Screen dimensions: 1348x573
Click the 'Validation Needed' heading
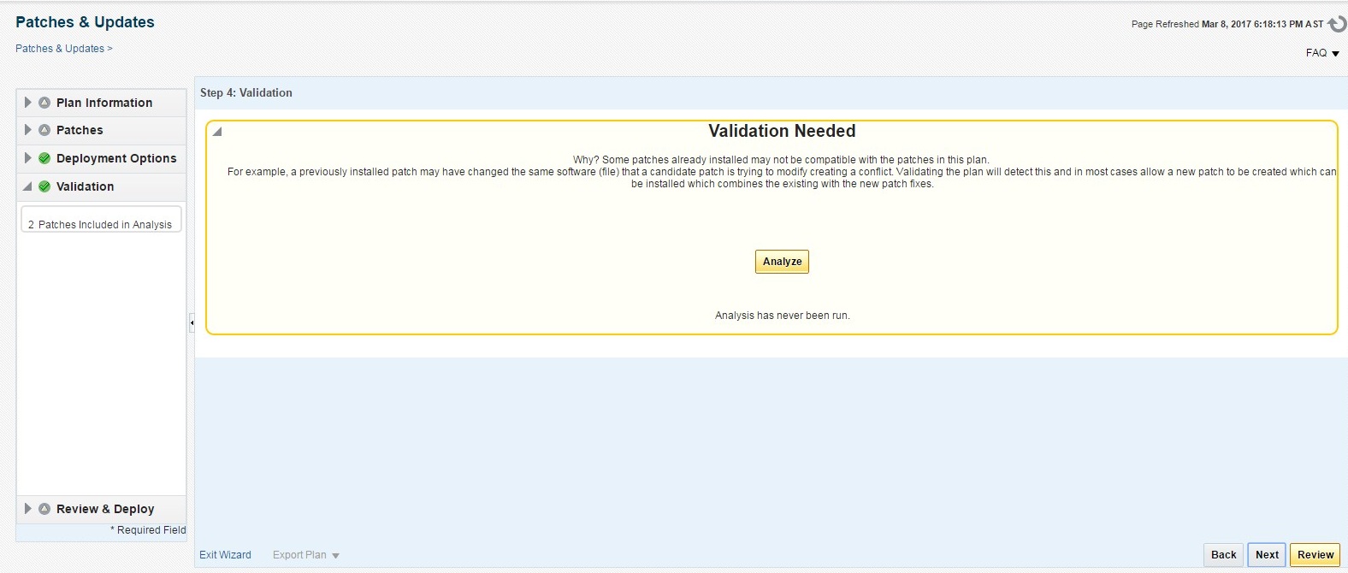coord(782,131)
